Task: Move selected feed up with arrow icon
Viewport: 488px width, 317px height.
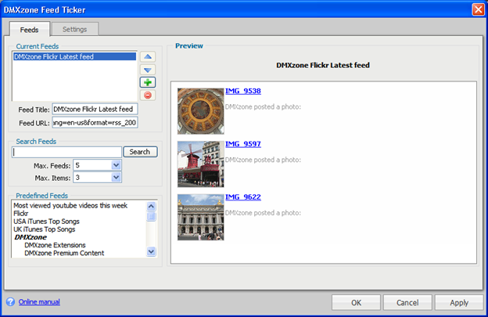Action: [x=148, y=56]
